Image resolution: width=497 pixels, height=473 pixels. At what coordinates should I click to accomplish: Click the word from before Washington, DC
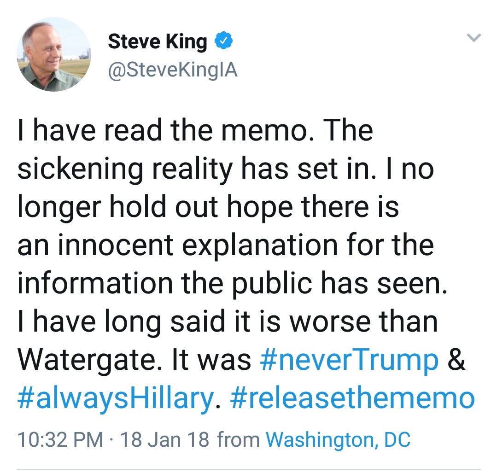(x=238, y=440)
